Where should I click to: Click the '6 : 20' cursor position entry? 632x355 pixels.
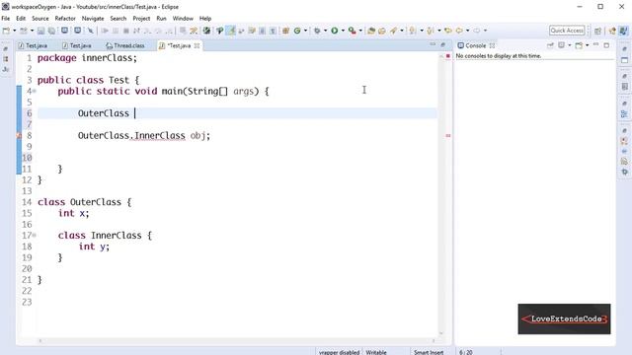pos(465,352)
